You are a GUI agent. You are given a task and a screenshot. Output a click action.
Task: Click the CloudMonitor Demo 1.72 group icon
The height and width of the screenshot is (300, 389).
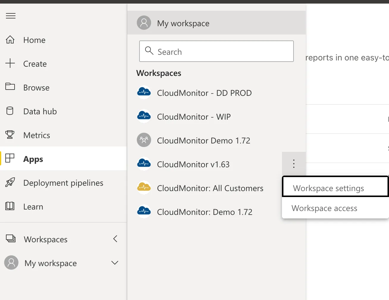coord(144,140)
